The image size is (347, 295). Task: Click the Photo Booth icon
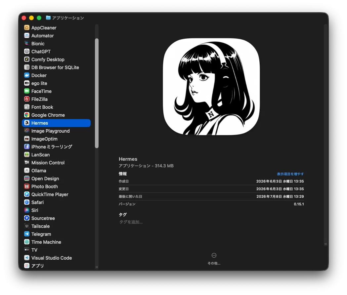[27, 187]
